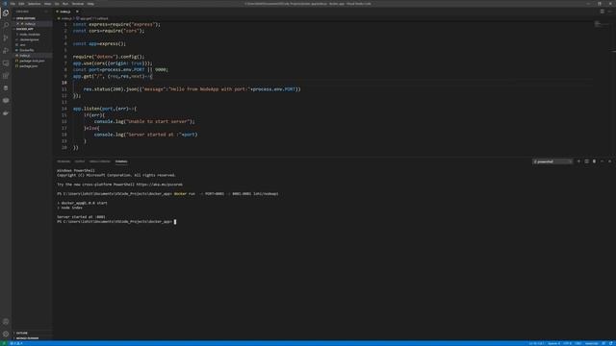This screenshot has height=346, width=616.
Task: Click the UTF-8 encoding status bar item
Action: click(x=568, y=343)
